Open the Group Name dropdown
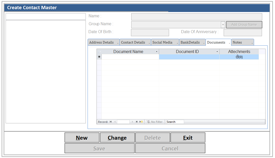Screen dimensions: 275x158 223,25
